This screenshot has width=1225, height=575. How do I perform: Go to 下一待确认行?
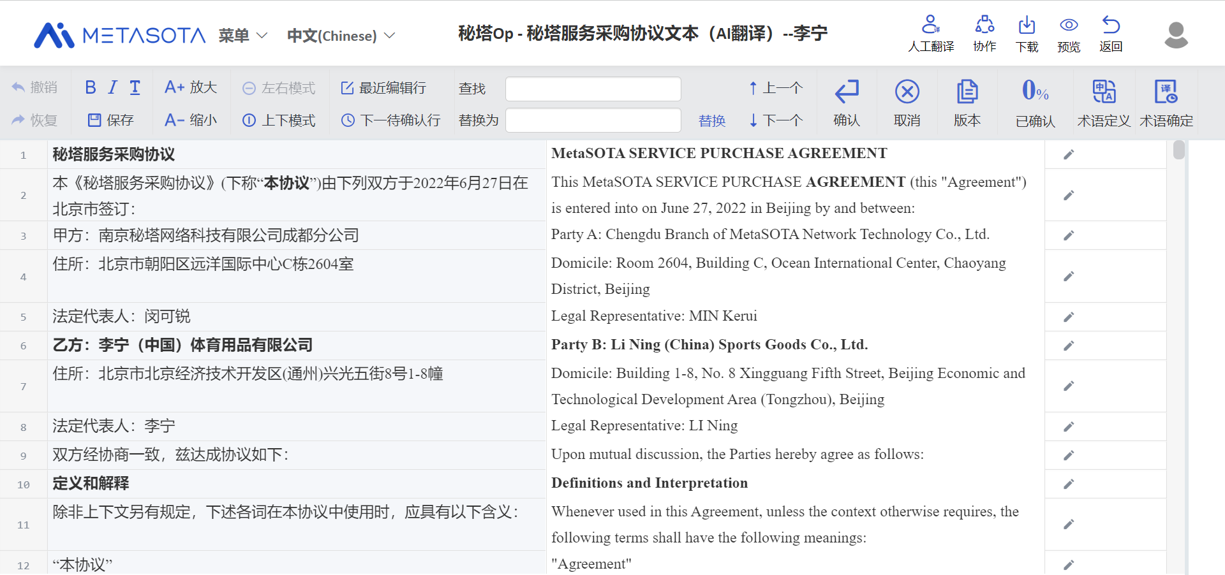[x=390, y=120]
